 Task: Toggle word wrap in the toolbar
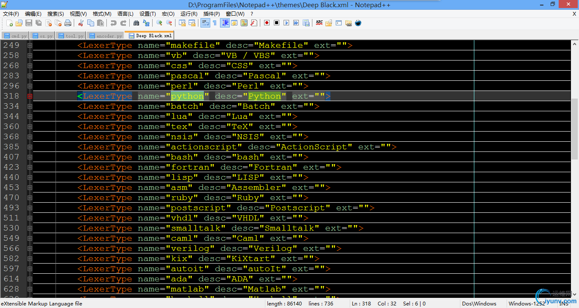tap(205, 23)
